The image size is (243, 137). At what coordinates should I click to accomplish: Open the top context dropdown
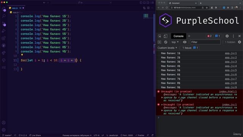coord(175,42)
